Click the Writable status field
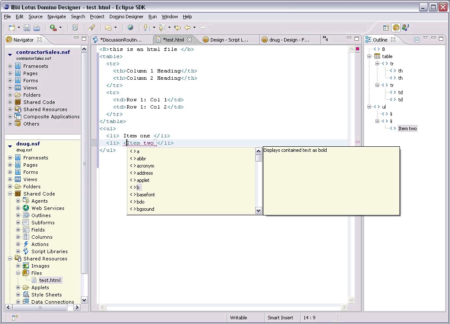The width and height of the screenshot is (450, 324). [238, 318]
